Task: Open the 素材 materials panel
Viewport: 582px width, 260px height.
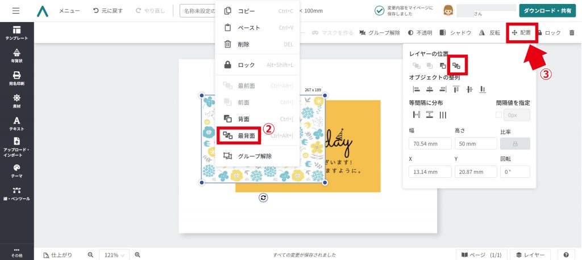Action: [16, 101]
